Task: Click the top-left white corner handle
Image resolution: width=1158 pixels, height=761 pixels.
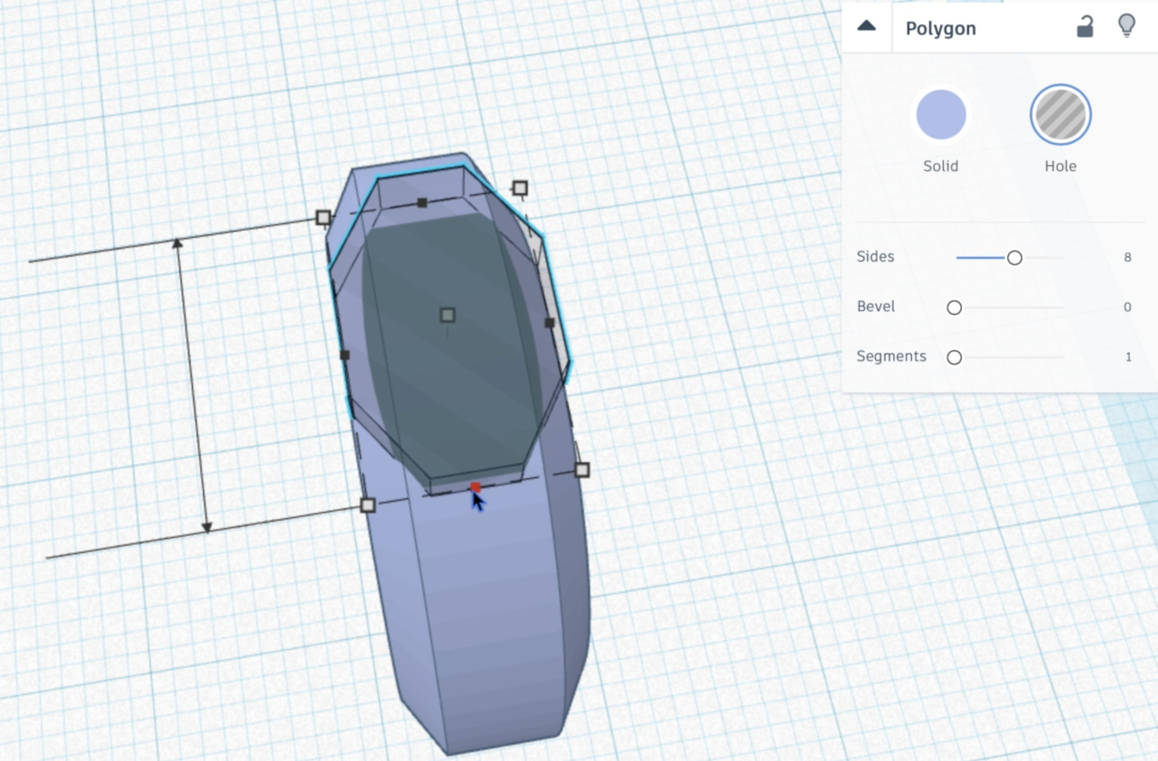Action: (323, 217)
